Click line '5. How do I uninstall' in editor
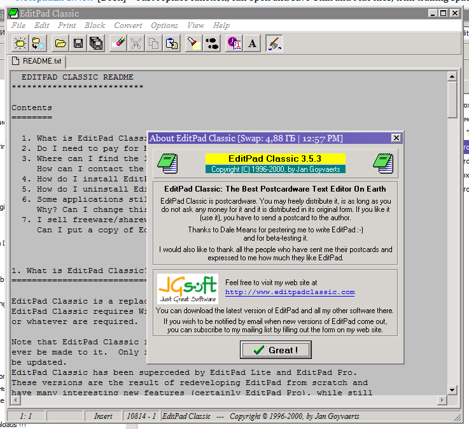469x429 pixels. pyautogui.click(x=84, y=189)
